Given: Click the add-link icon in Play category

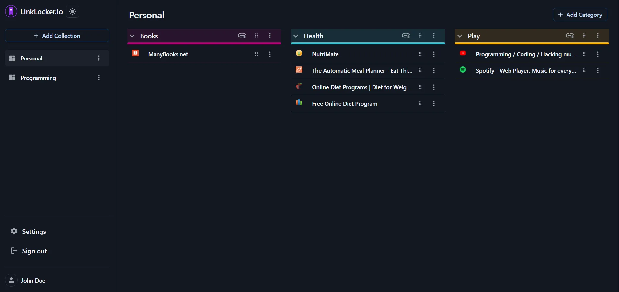Looking at the screenshot, I should point(570,36).
